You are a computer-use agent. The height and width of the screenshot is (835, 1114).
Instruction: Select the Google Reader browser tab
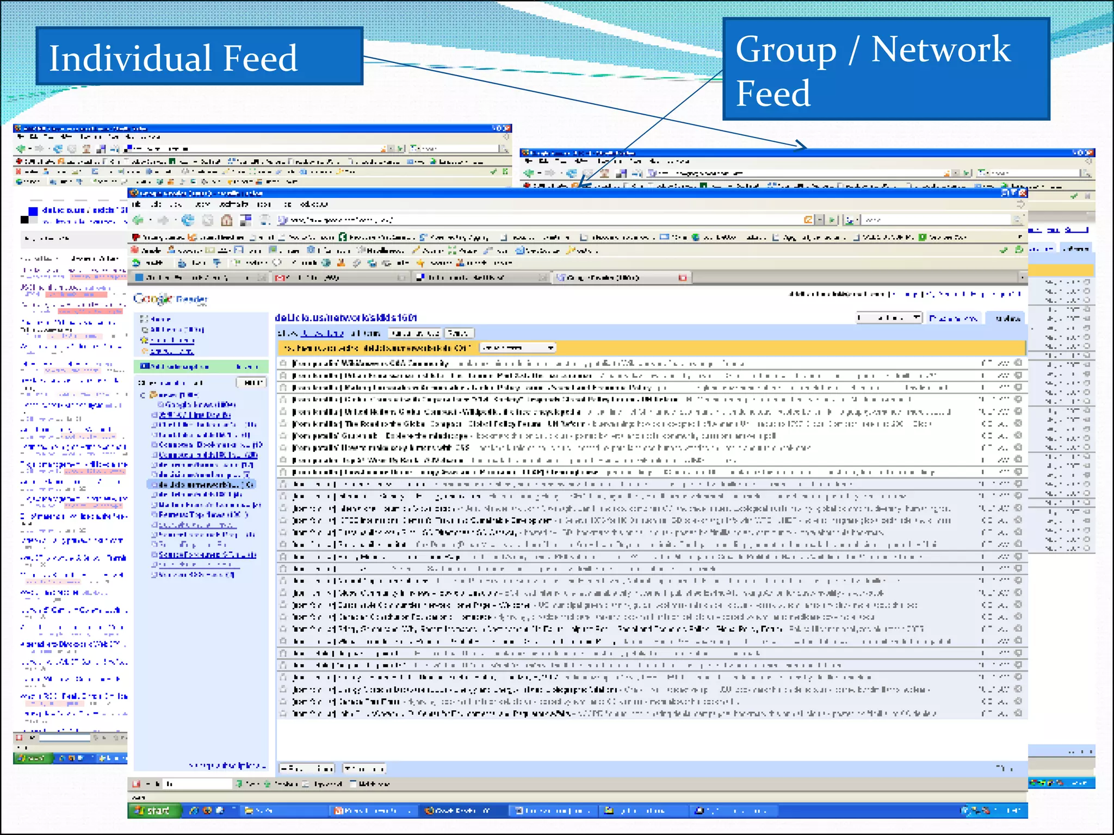coord(622,278)
